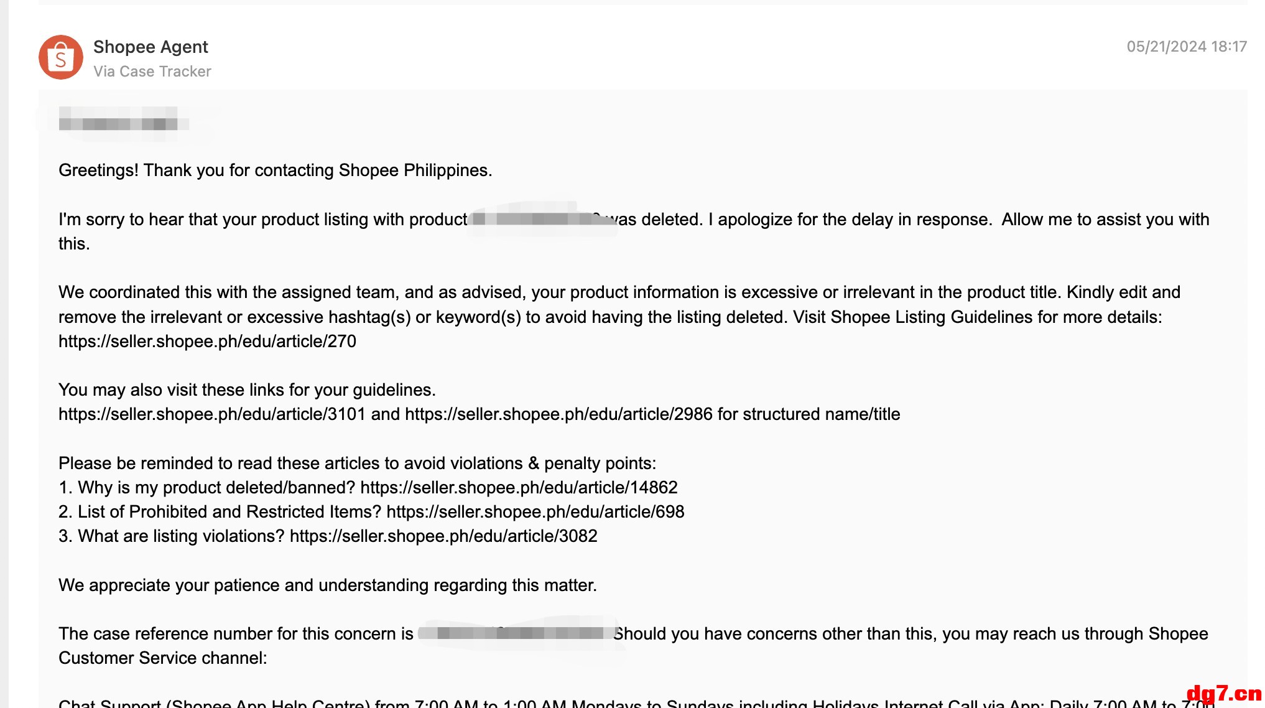Click the blurred product ID in the message
1265x708 pixels.
point(541,219)
